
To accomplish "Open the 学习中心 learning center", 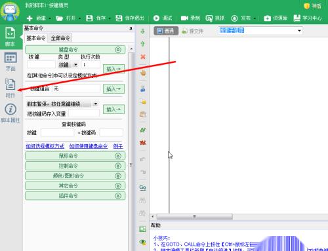I will point(308,18).
